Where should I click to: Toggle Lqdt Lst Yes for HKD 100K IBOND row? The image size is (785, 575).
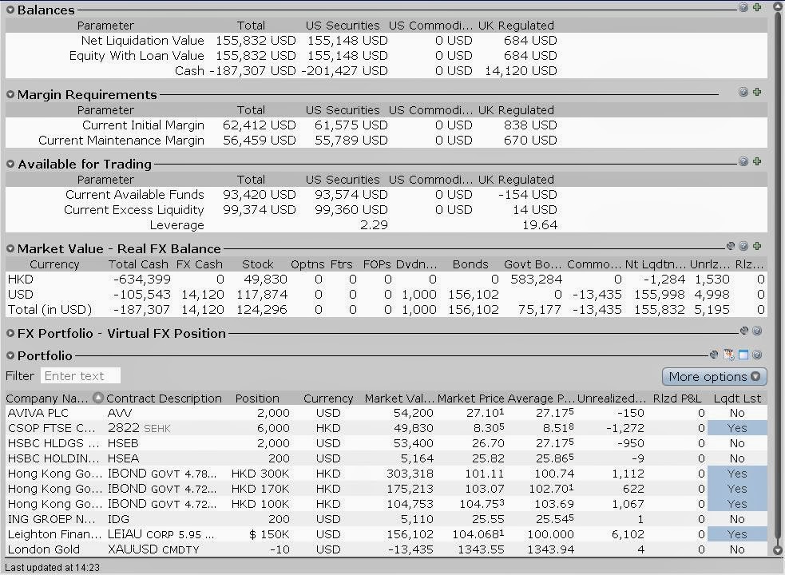pos(737,504)
